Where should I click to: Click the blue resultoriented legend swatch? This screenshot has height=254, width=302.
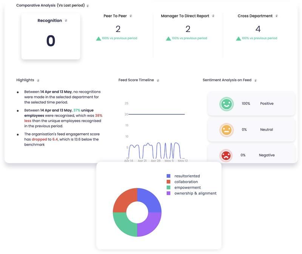pyautogui.click(x=168, y=176)
